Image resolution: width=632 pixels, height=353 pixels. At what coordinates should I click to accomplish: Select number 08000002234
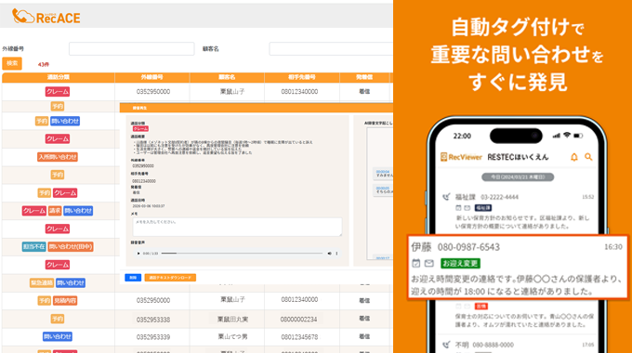coord(298,320)
